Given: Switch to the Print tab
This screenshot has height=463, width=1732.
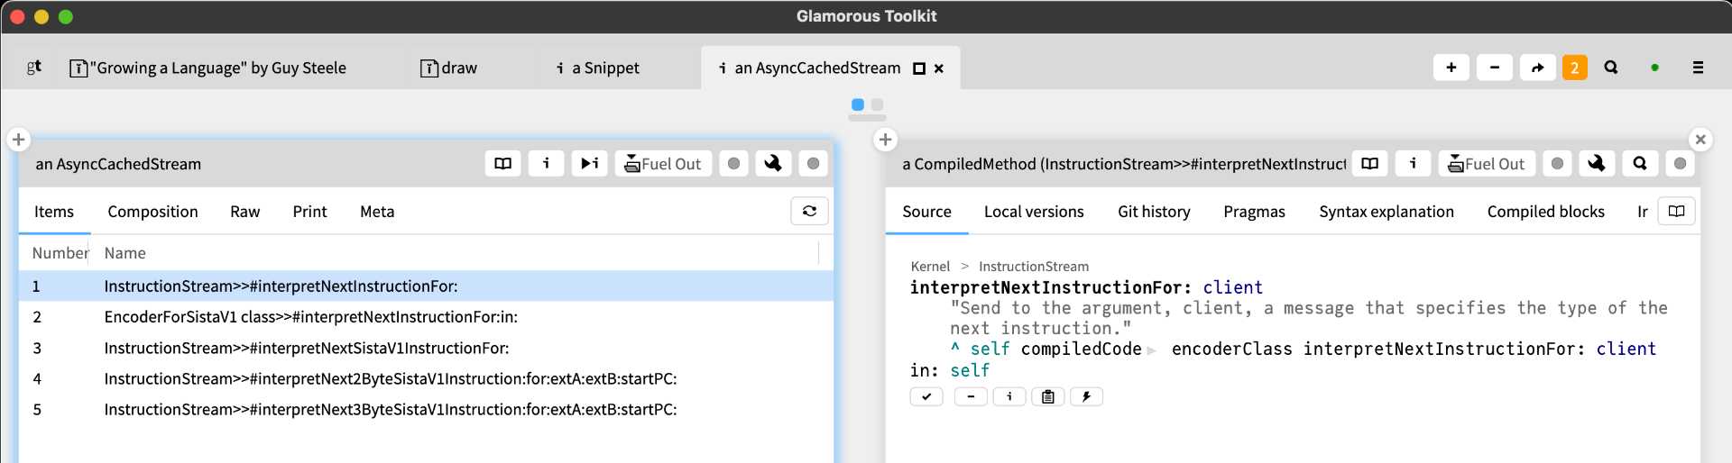Looking at the screenshot, I should (309, 212).
